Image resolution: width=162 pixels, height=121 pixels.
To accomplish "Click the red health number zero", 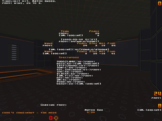I will [x=51, y=118].
